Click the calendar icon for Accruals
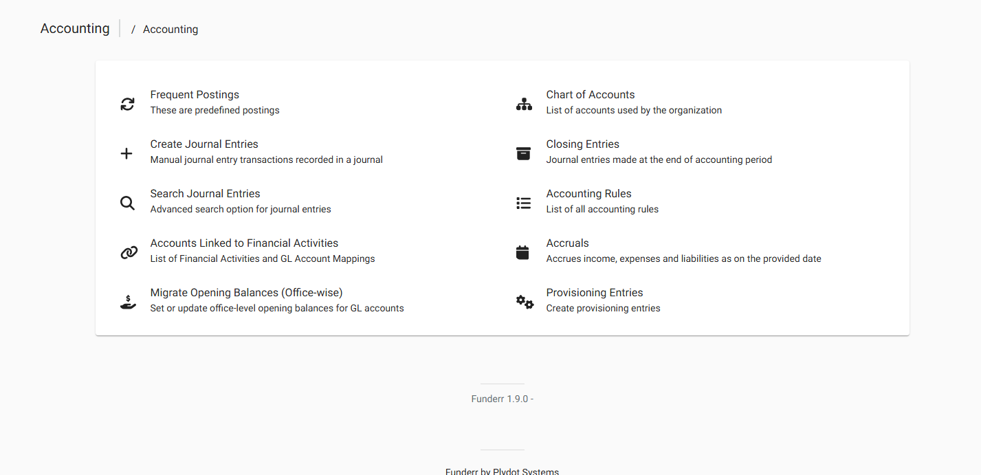The image size is (981, 475). 523,252
